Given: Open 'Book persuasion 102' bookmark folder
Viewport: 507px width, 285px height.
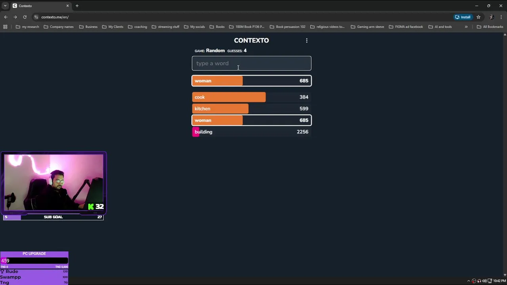Looking at the screenshot, I should pos(288,27).
